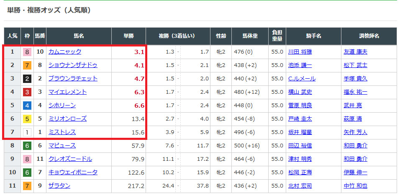This screenshot has width=400, height=196.
Task: Click the yellow frame 5 badge
Action: coord(27,119)
